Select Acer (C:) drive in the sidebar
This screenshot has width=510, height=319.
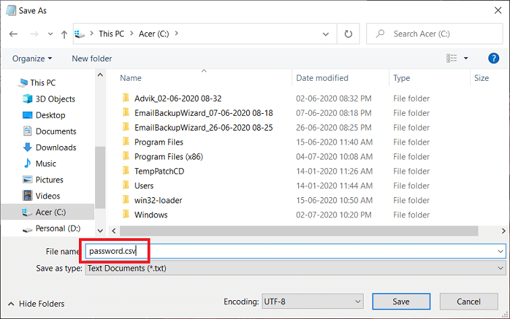click(48, 212)
